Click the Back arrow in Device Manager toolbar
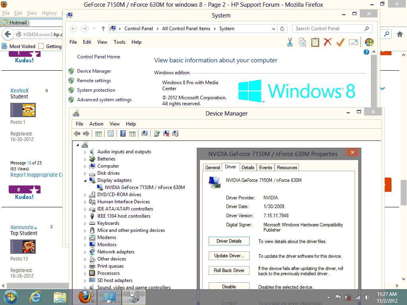This screenshot has height=305, width=407. [x=77, y=133]
